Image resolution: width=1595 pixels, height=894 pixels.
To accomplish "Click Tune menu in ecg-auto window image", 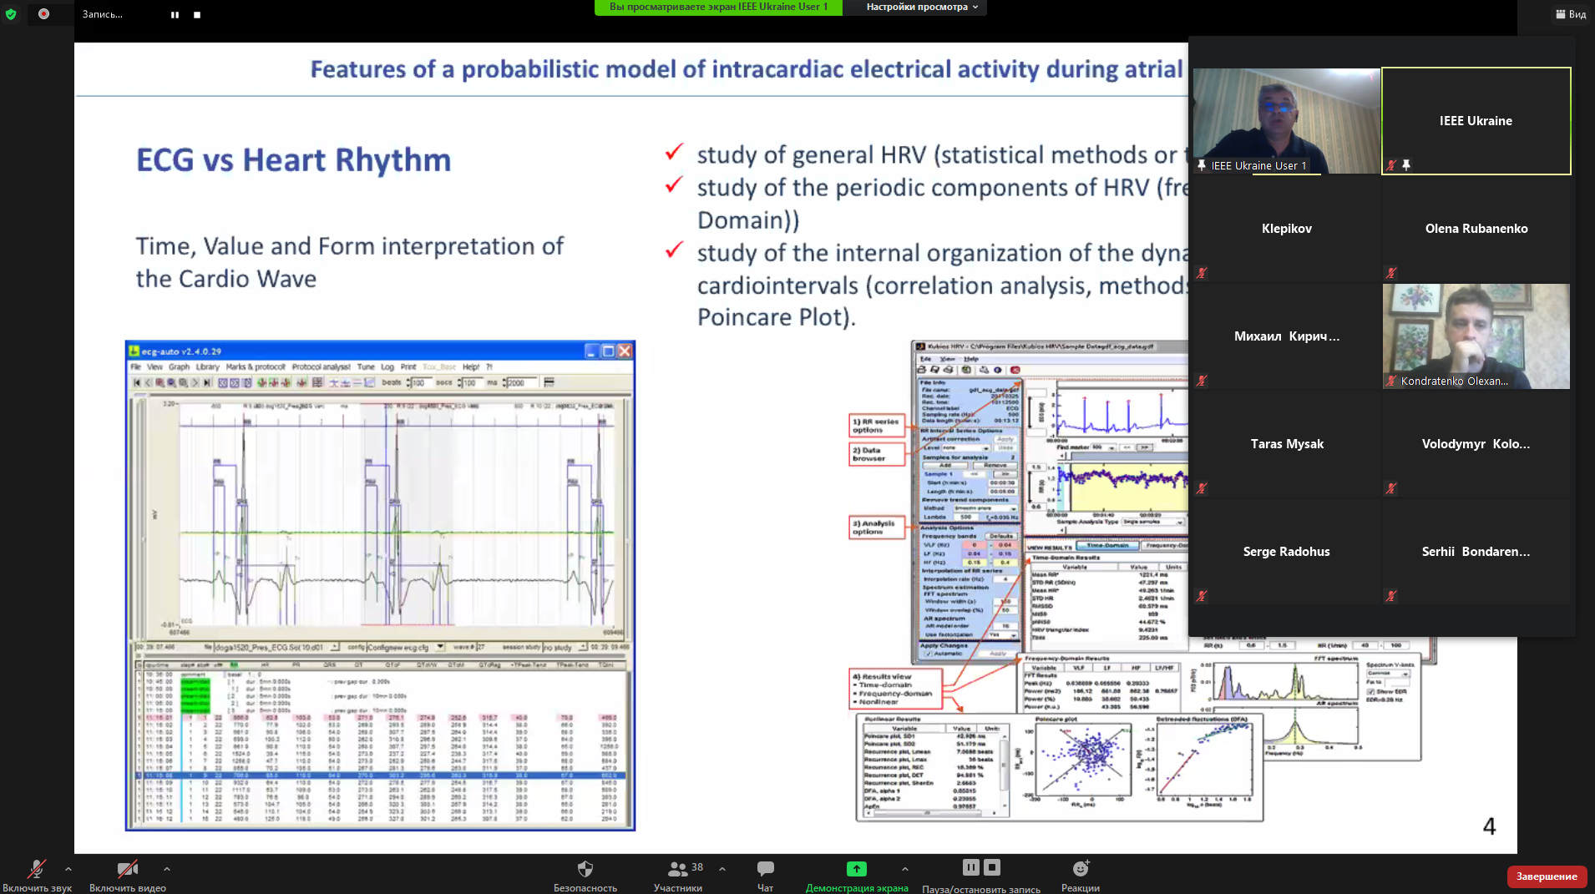I will pyautogui.click(x=366, y=366).
